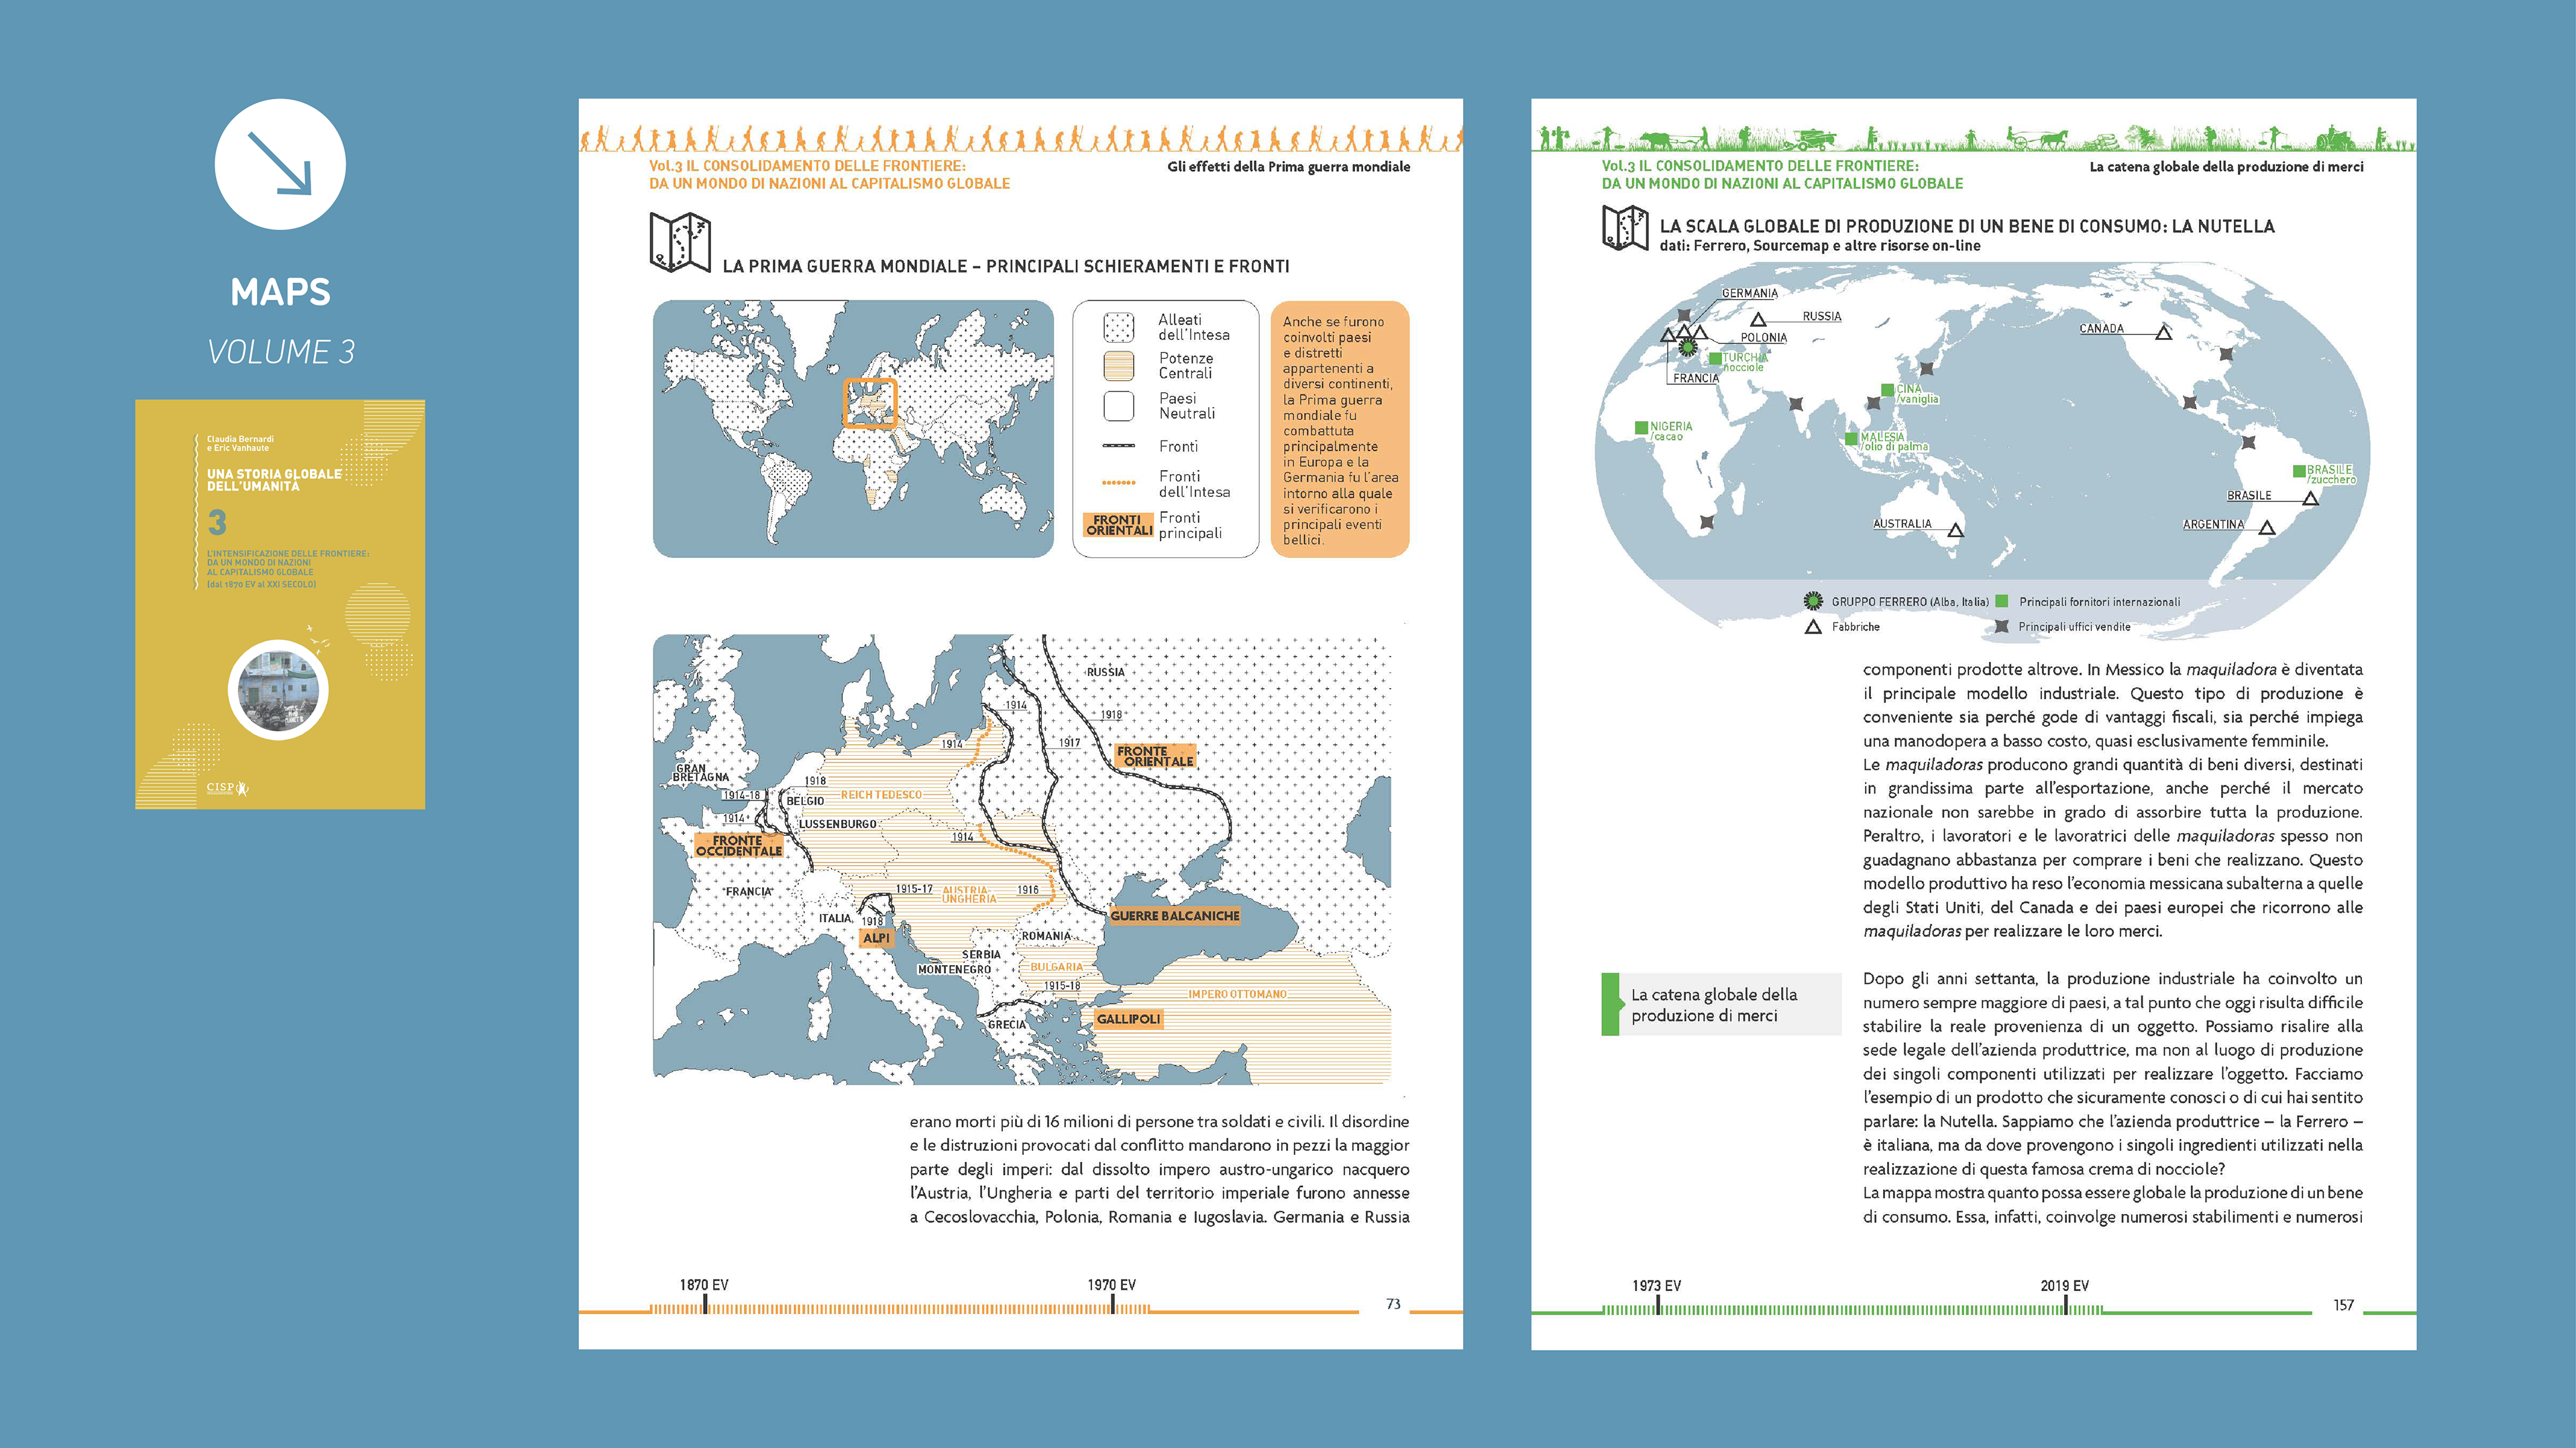
Task: Click the Nigeria cacao green square marker
Action: click(x=1641, y=428)
